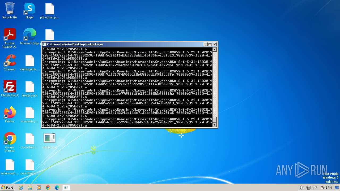340x191 pixels.
Task: Click the console line with dc333a59796da8660c545fe25a64e721
Action: 127,122
